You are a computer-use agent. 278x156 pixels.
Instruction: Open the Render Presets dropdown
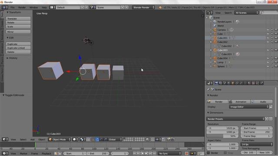(x=235, y=119)
